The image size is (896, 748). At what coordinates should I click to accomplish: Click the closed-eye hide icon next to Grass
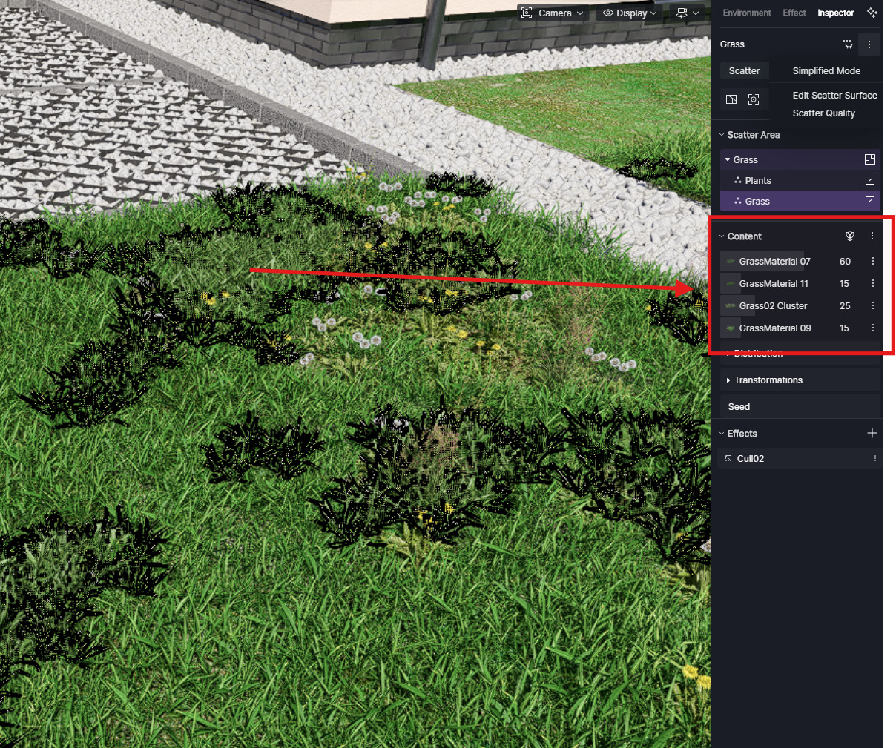pos(848,44)
